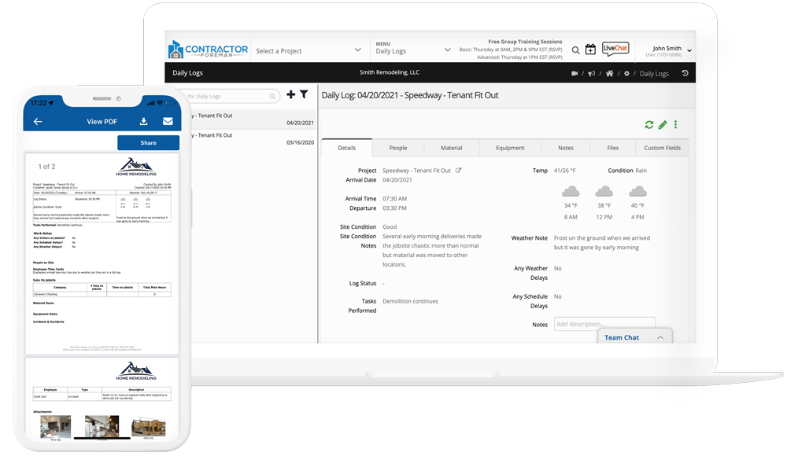Open the filter funnel for daily logs

pos(304,95)
